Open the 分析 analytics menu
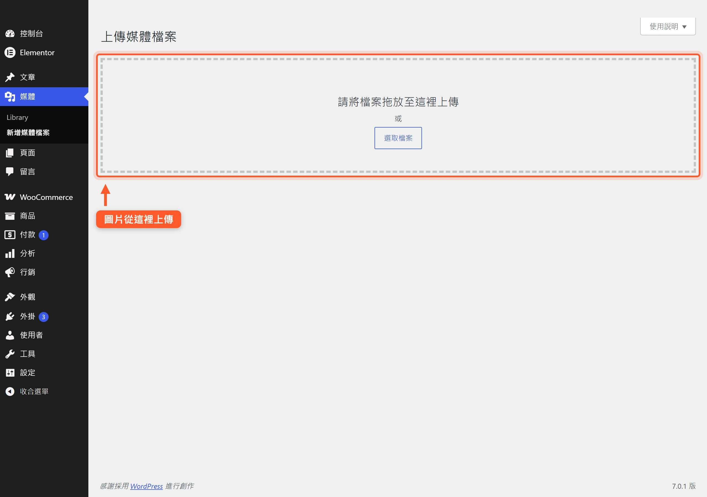 [x=44, y=254]
